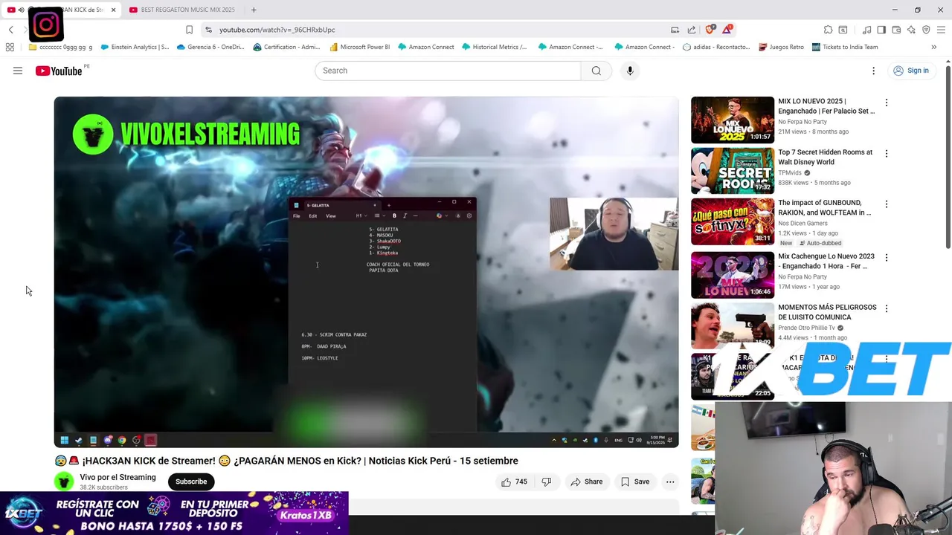This screenshot has height=535, width=952.
Task: Open the Brave VPN shield icon
Action: (x=926, y=30)
